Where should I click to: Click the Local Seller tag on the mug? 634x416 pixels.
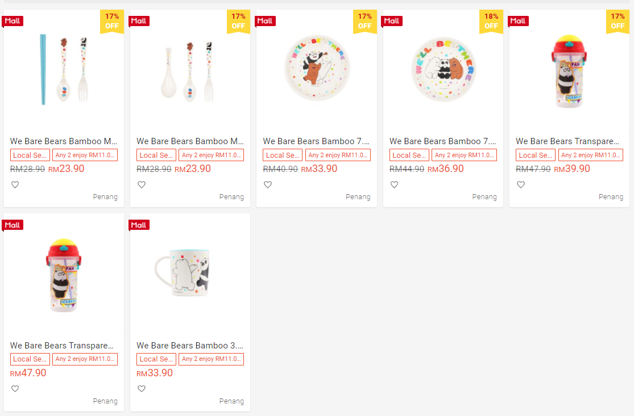pos(156,359)
